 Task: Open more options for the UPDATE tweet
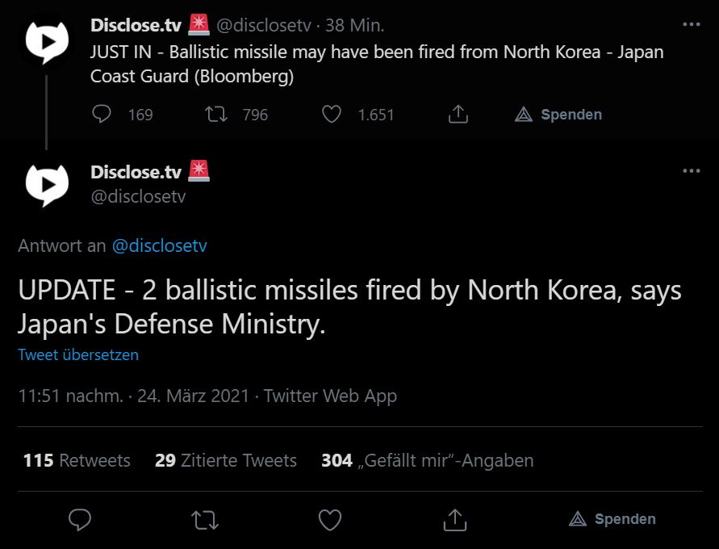692,171
